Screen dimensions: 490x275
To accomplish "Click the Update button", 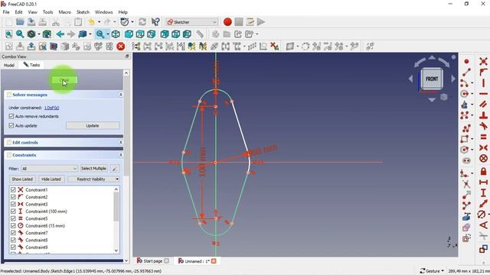I will pyautogui.click(x=93, y=125).
